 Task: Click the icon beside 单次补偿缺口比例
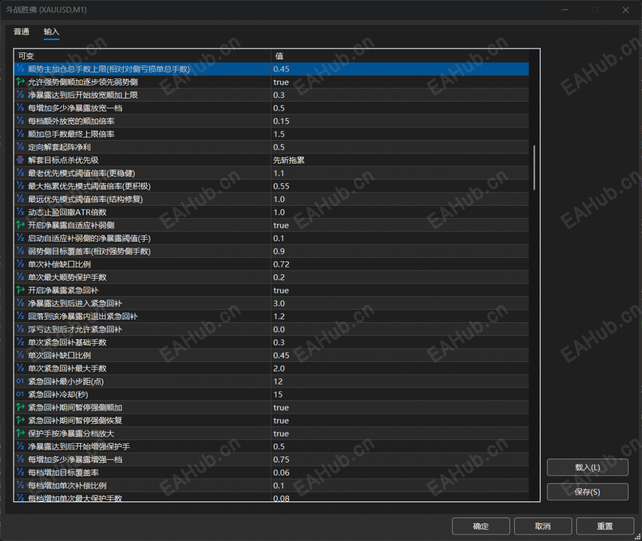(x=20, y=264)
